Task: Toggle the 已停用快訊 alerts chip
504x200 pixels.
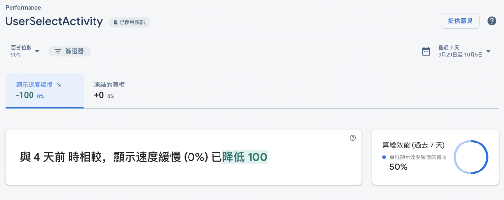Action: (129, 22)
